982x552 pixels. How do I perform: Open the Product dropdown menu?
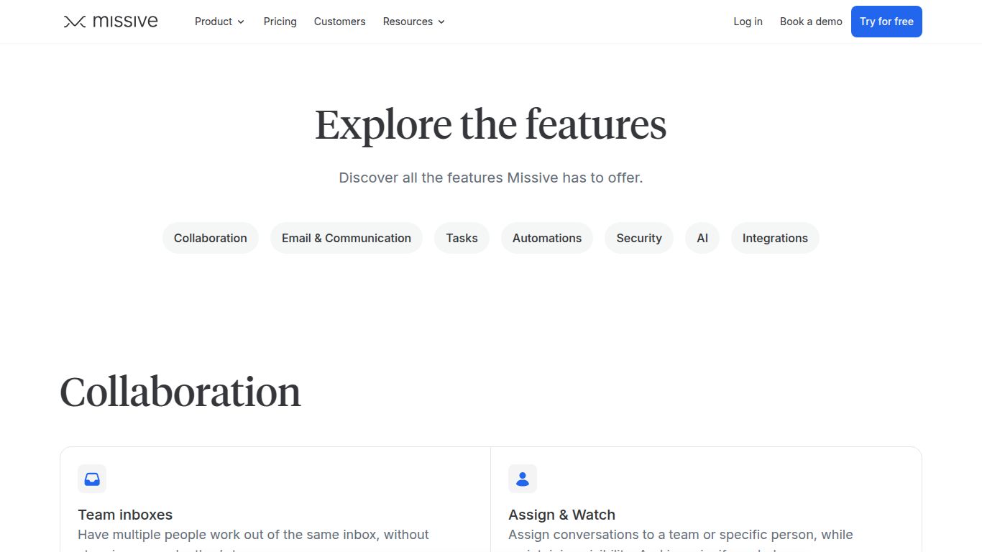coord(219,22)
